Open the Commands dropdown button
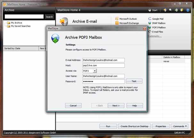Viewport: 194px width, 138px height. pyautogui.click(x=180, y=126)
